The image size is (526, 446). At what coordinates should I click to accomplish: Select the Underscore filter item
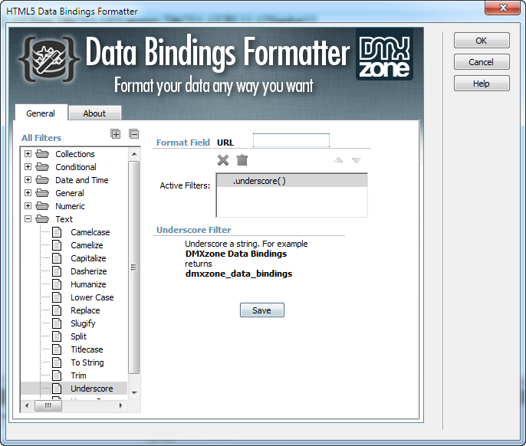pos(91,389)
